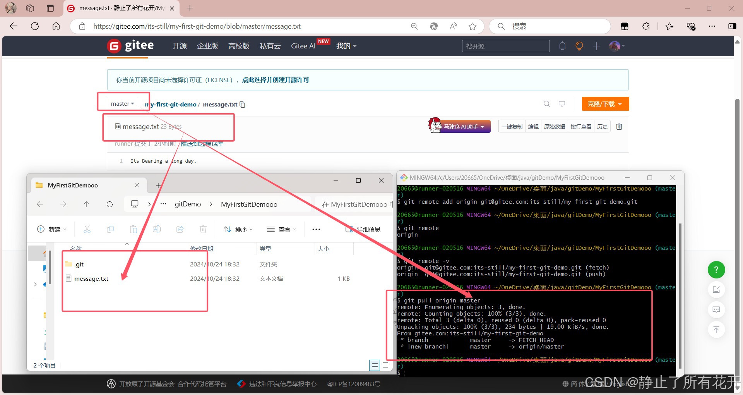The image size is (743, 395).
Task: Open the 高校版 menu item
Action: [x=239, y=46]
